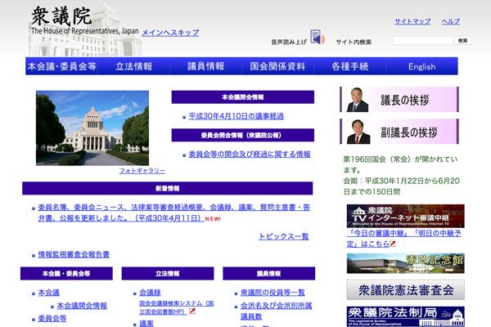Click the external link icon after はこちら
Image resolution: width=491 pixels, height=327 pixels.
click(392, 244)
